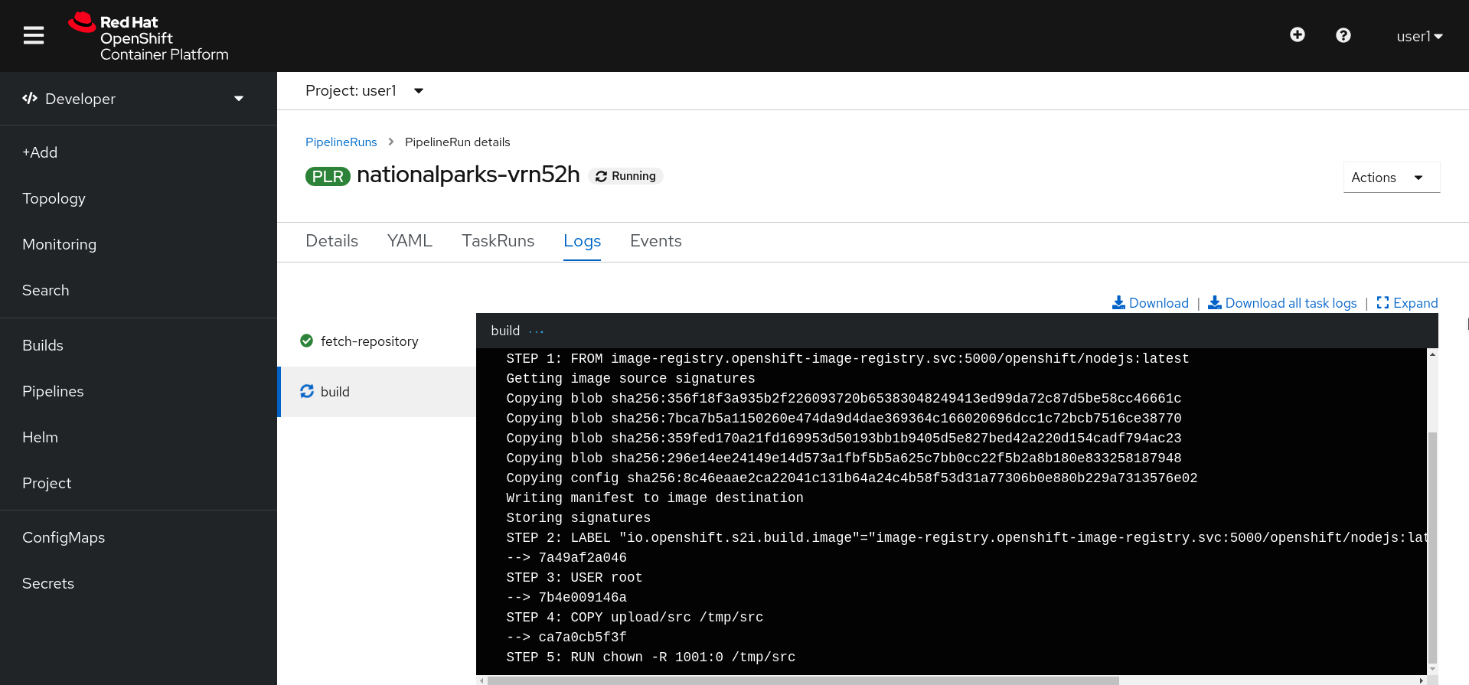
Task: Click Download all task logs
Action: pos(1282,303)
